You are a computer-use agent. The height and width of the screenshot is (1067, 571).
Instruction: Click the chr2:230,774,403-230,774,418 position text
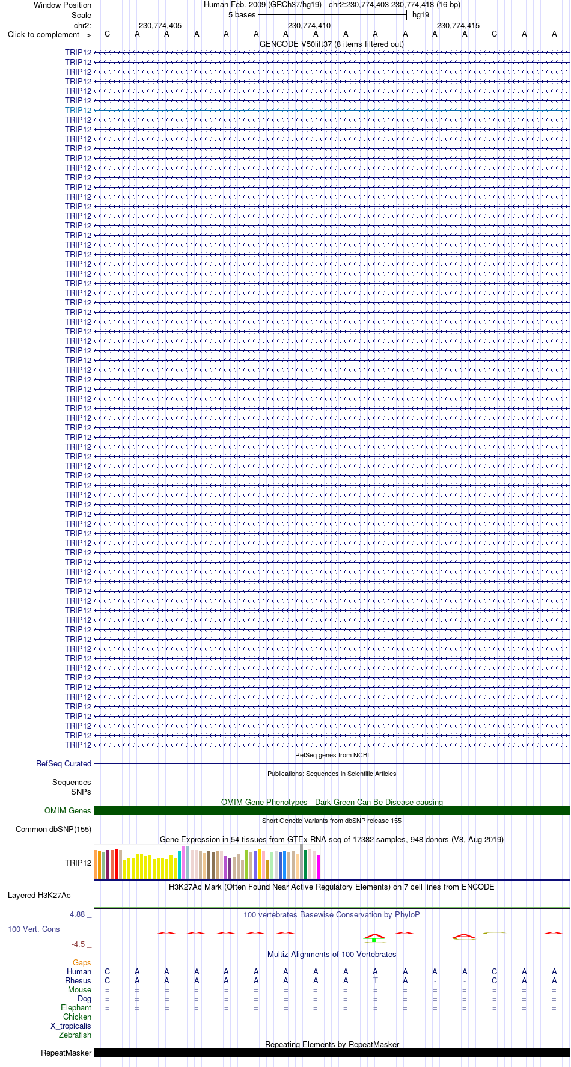(382, 5)
